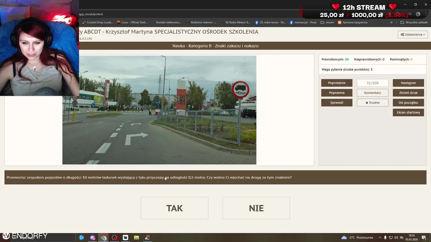431x242 pixels.
Task: Click the Waga pytania points text
Action: [347, 69]
